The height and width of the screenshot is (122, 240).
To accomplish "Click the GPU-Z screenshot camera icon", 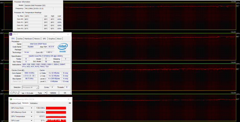I will point(70,103).
